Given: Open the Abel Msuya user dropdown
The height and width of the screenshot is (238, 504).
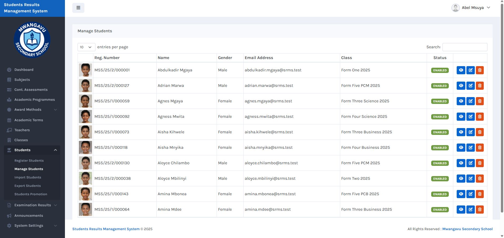Looking at the screenshot, I should point(471,8).
